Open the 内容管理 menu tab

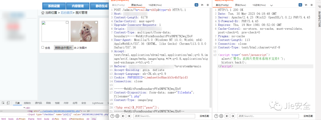[78, 6]
